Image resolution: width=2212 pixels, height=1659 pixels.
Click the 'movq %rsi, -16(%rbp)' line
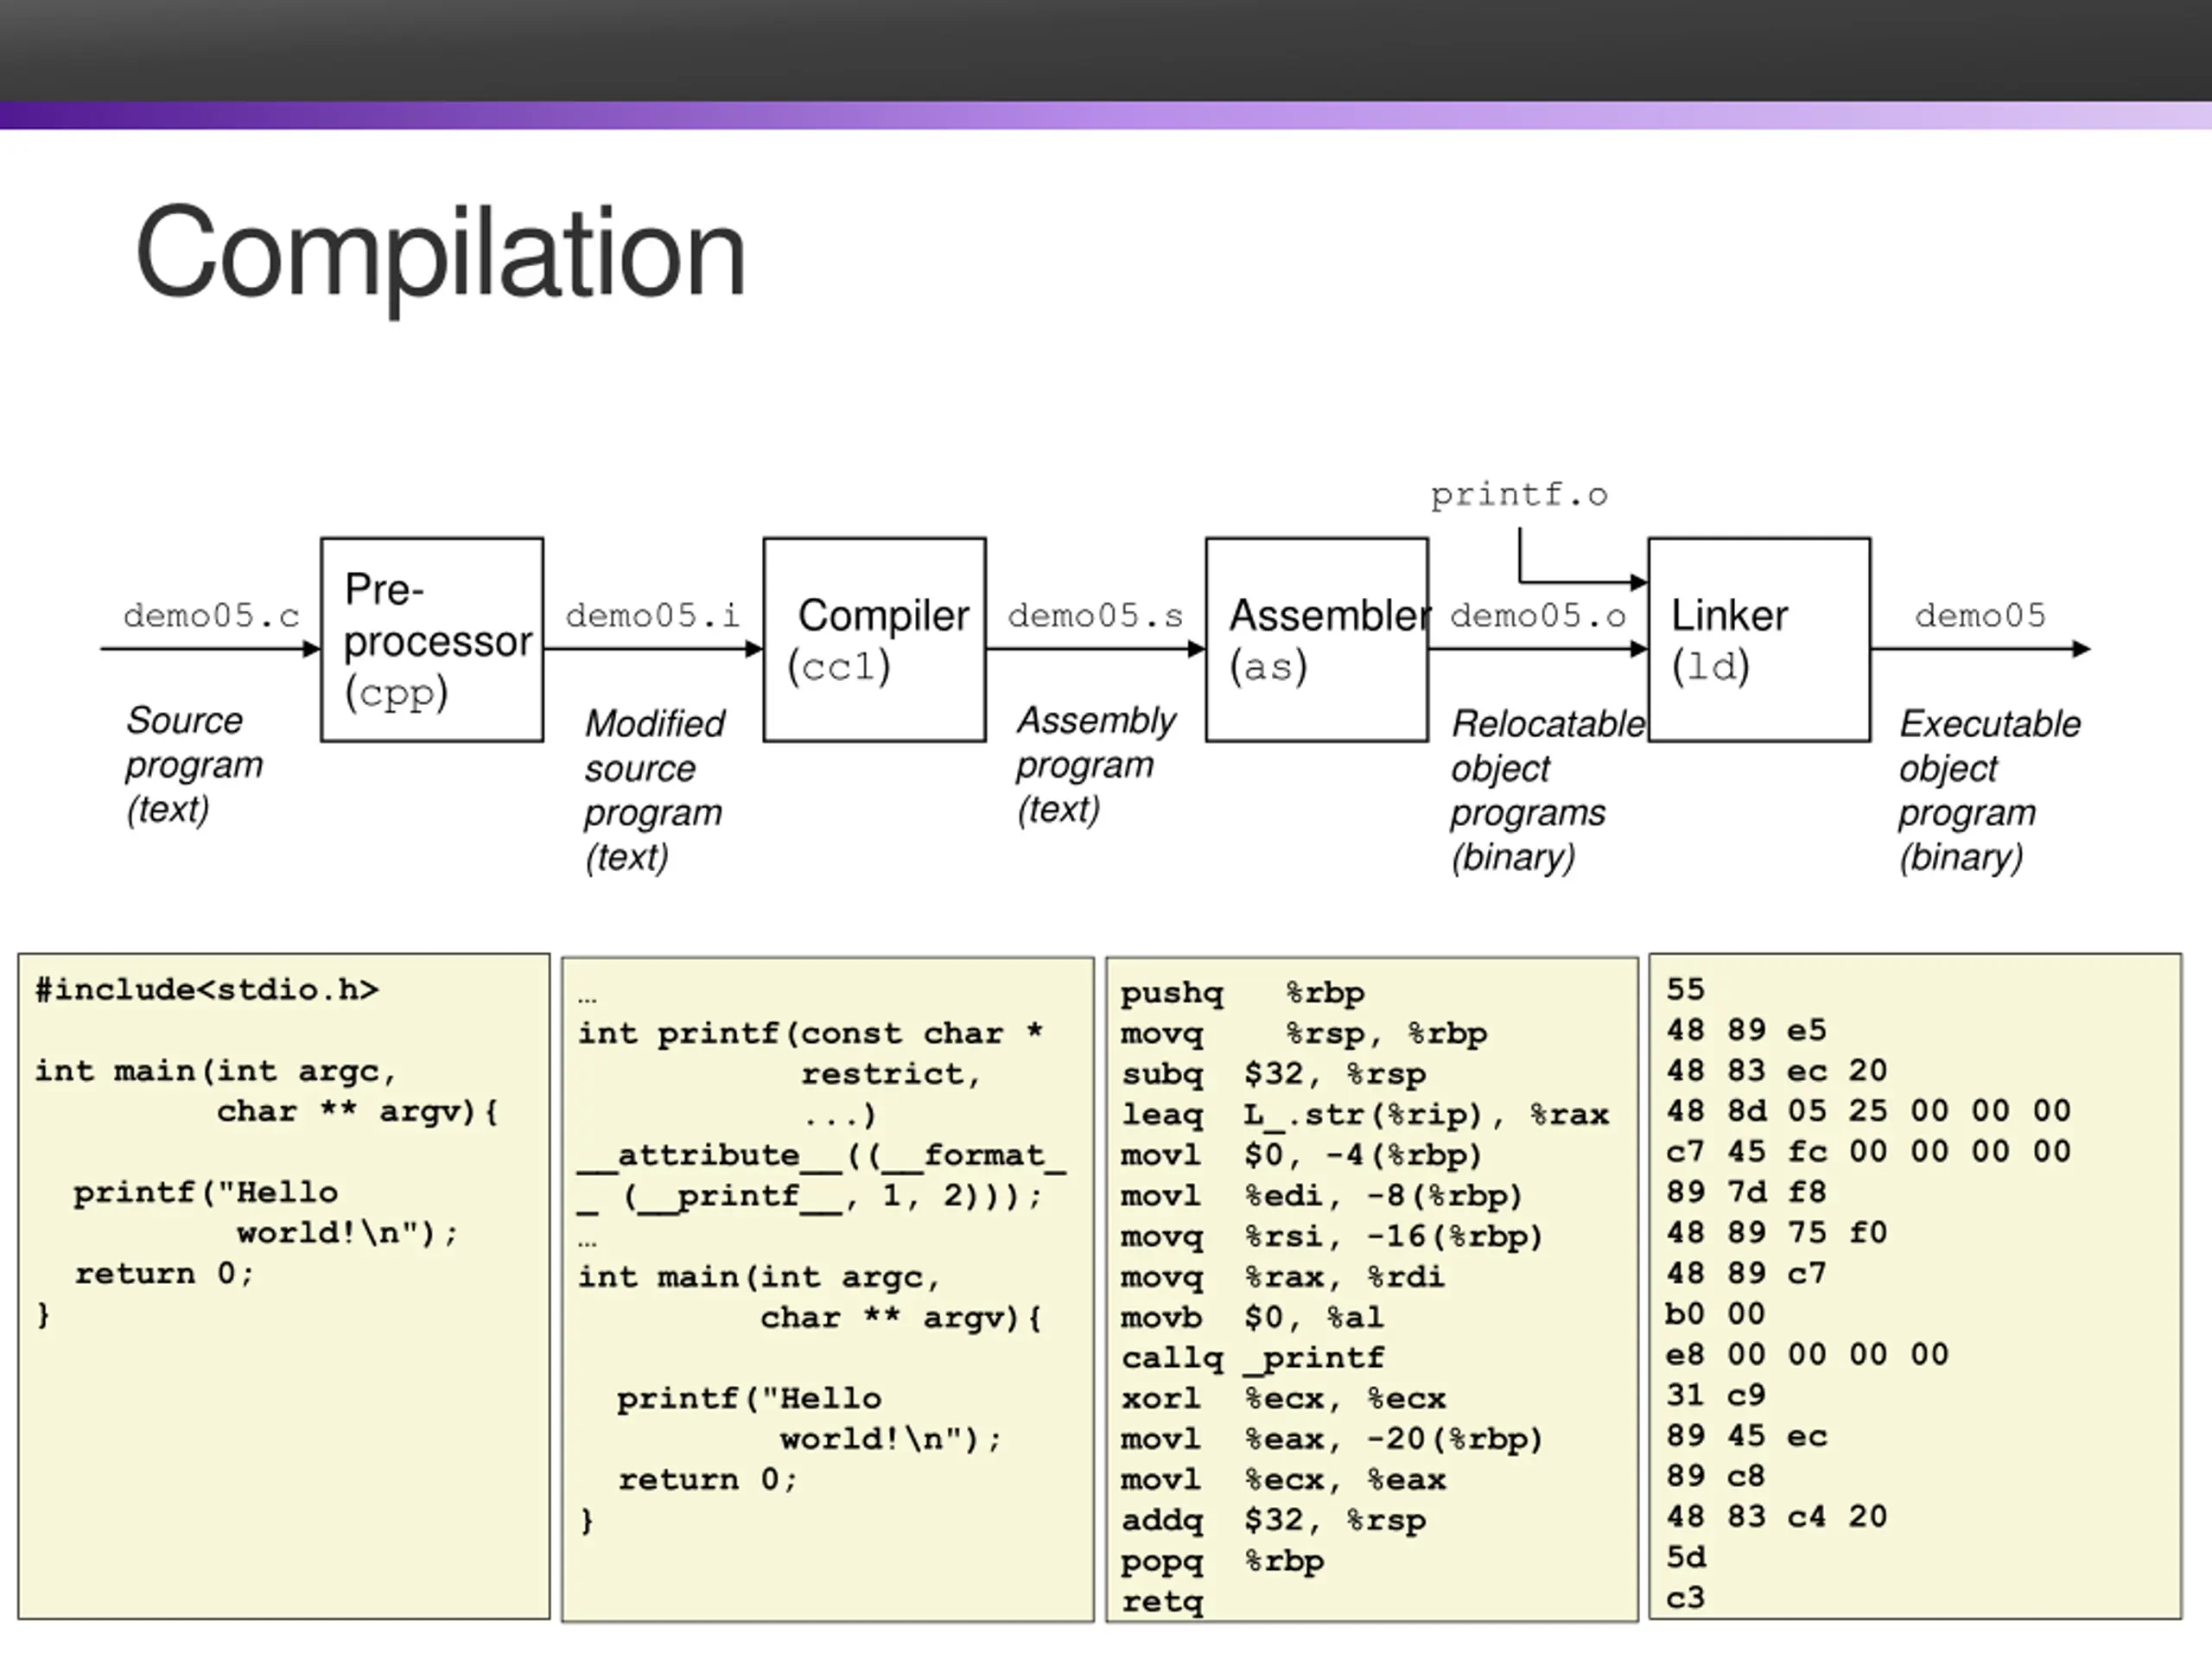(1332, 1236)
